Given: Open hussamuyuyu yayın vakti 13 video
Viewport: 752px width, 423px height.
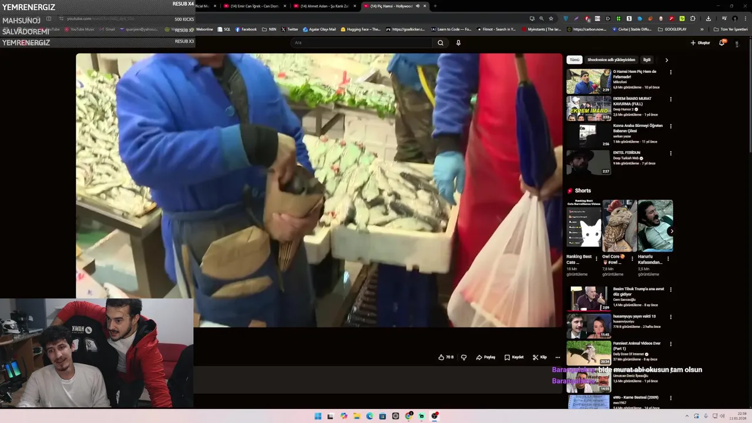Looking at the screenshot, I should 634,316.
